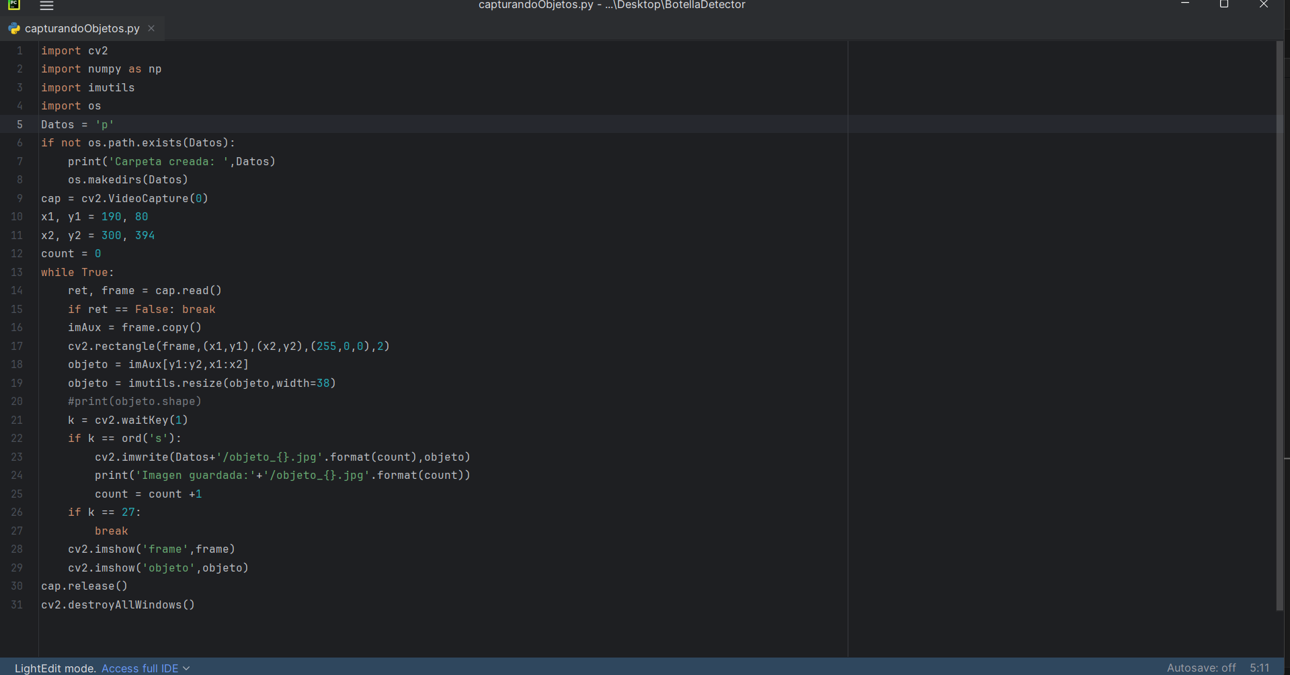Click line number 1 in gutter
The height and width of the screenshot is (675, 1290).
point(19,50)
